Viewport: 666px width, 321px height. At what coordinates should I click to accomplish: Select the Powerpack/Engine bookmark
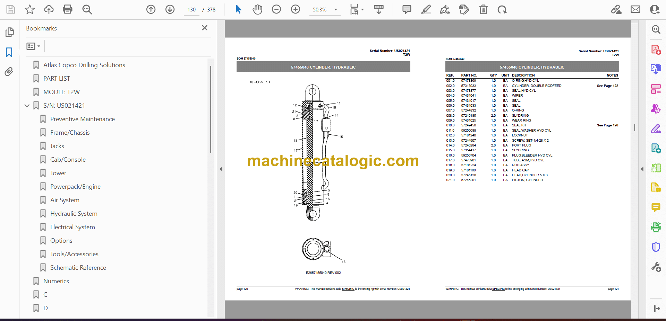(75, 187)
